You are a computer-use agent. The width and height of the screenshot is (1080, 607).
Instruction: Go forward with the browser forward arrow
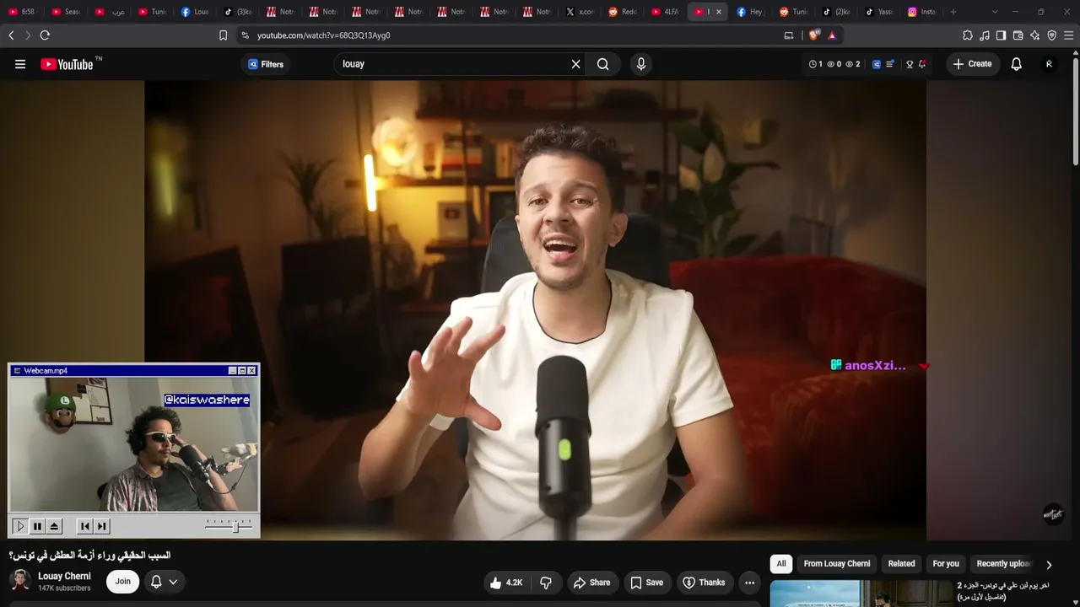pos(27,35)
